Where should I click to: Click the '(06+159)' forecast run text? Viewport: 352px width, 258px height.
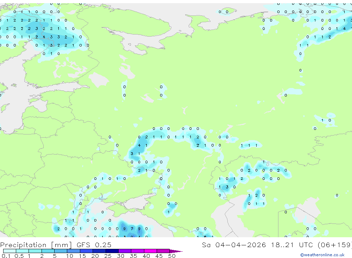pyautogui.click(x=335, y=245)
